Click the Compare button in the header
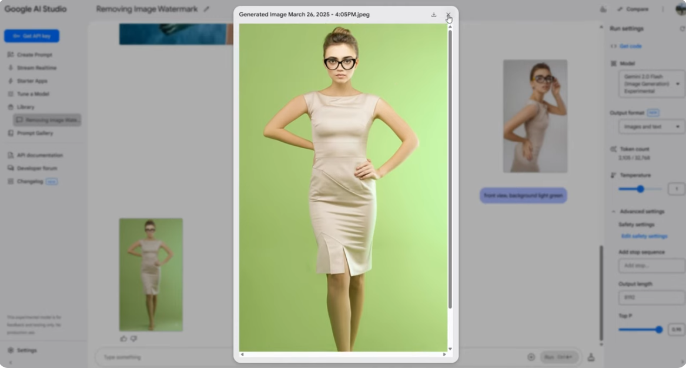The height and width of the screenshot is (368, 686). (x=633, y=9)
